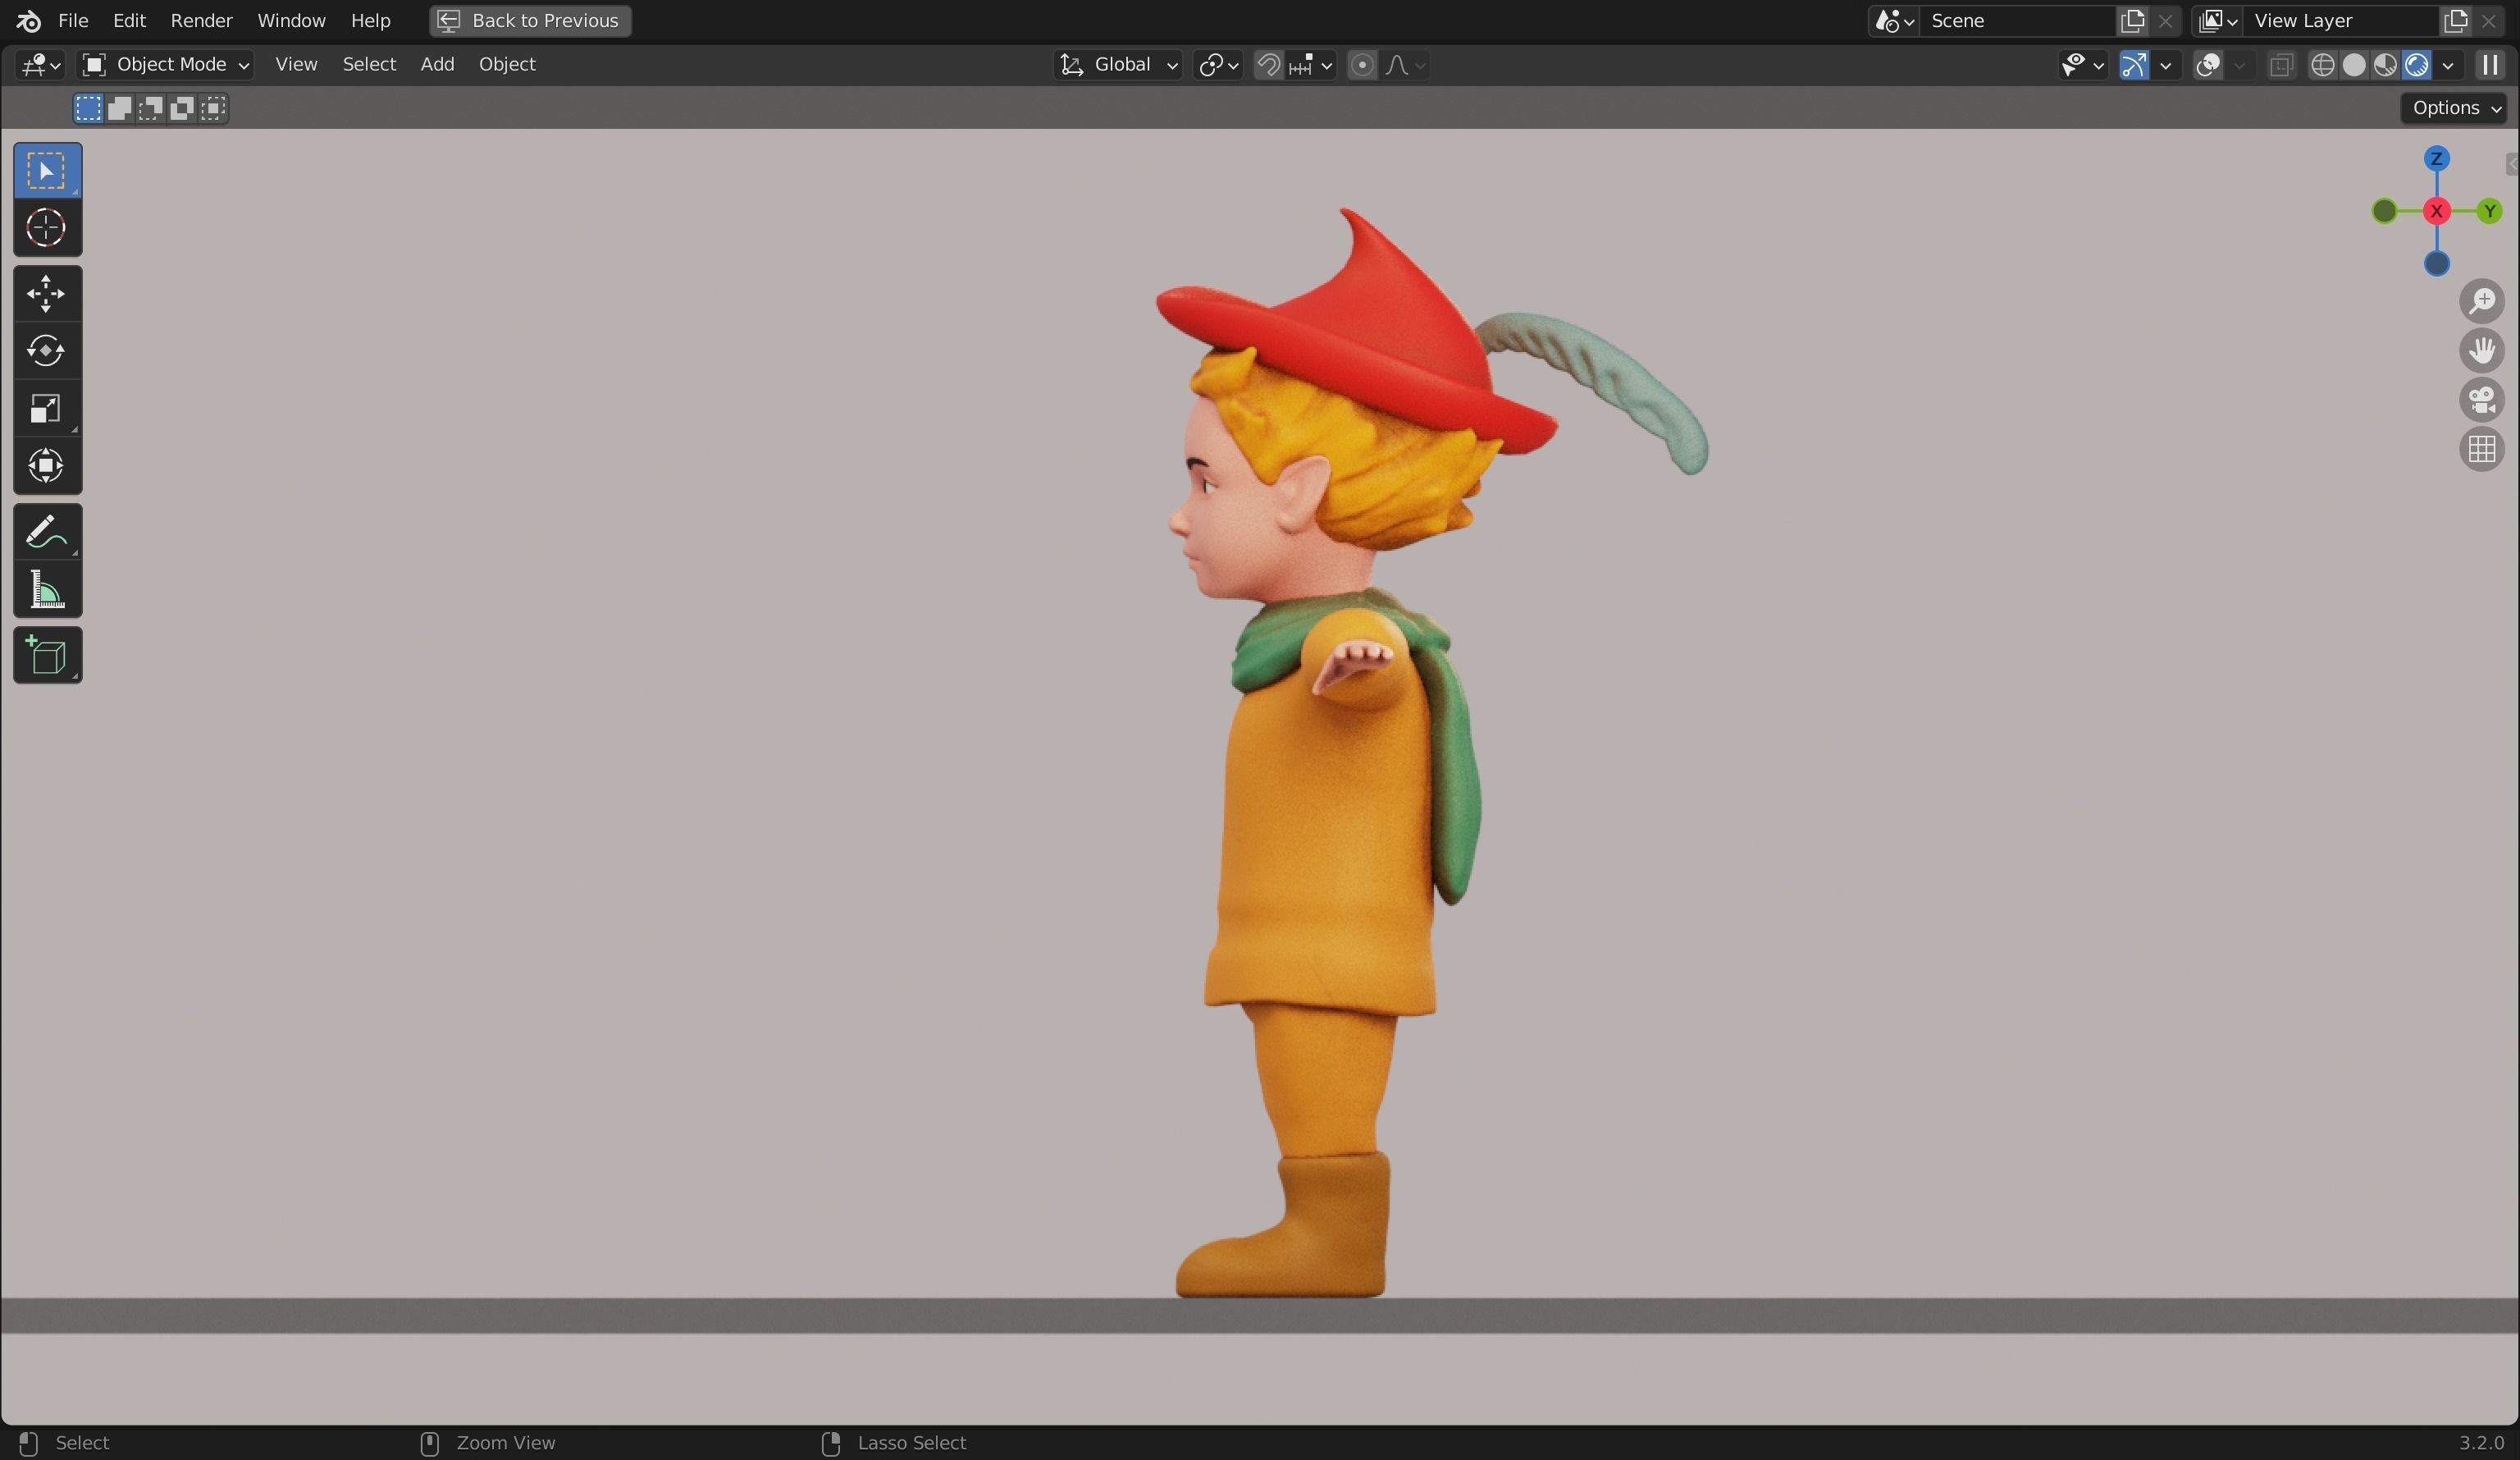The image size is (2520, 1460).
Task: Open editor type dropdown
Action: (41, 65)
